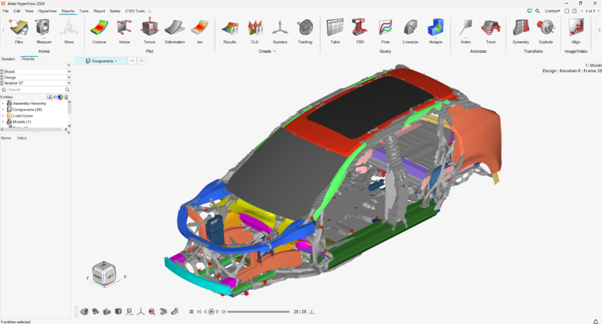Click the camera capture icon in bottom toolbar
The height and width of the screenshot is (324, 602).
[x=107, y=312]
